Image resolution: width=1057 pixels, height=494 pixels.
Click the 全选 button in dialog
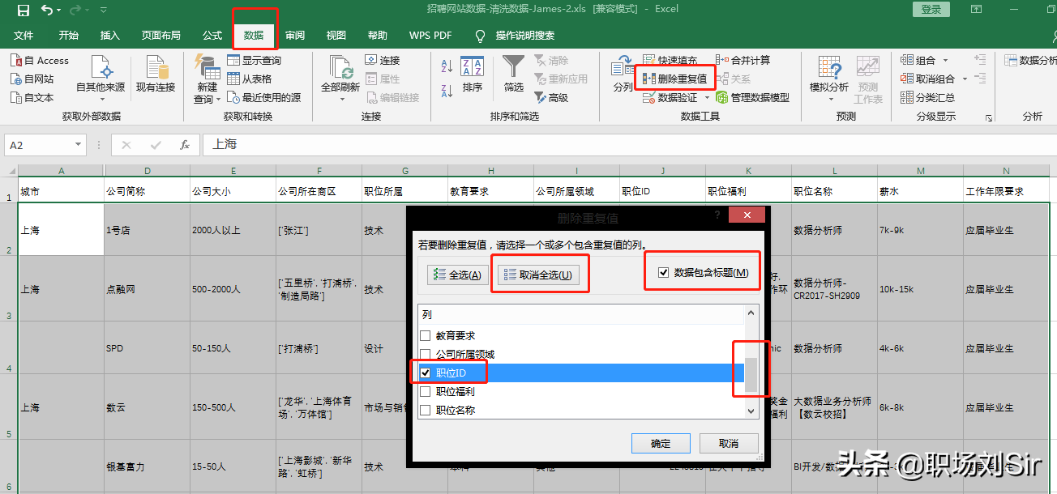point(459,275)
